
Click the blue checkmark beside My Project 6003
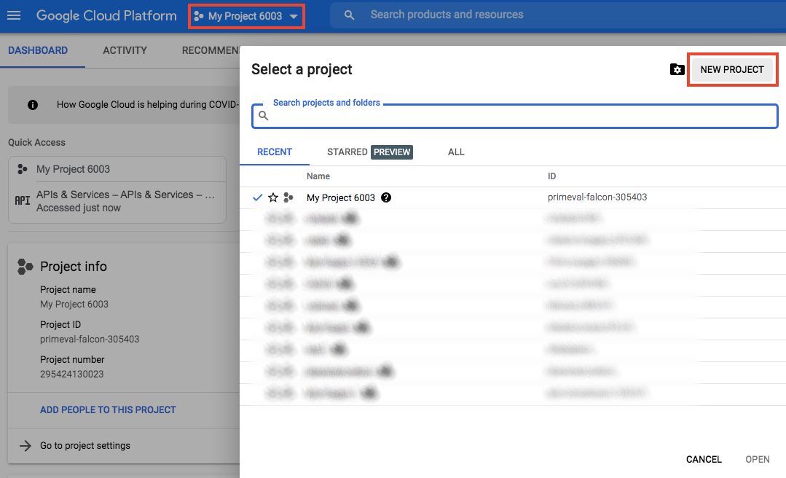pos(257,197)
